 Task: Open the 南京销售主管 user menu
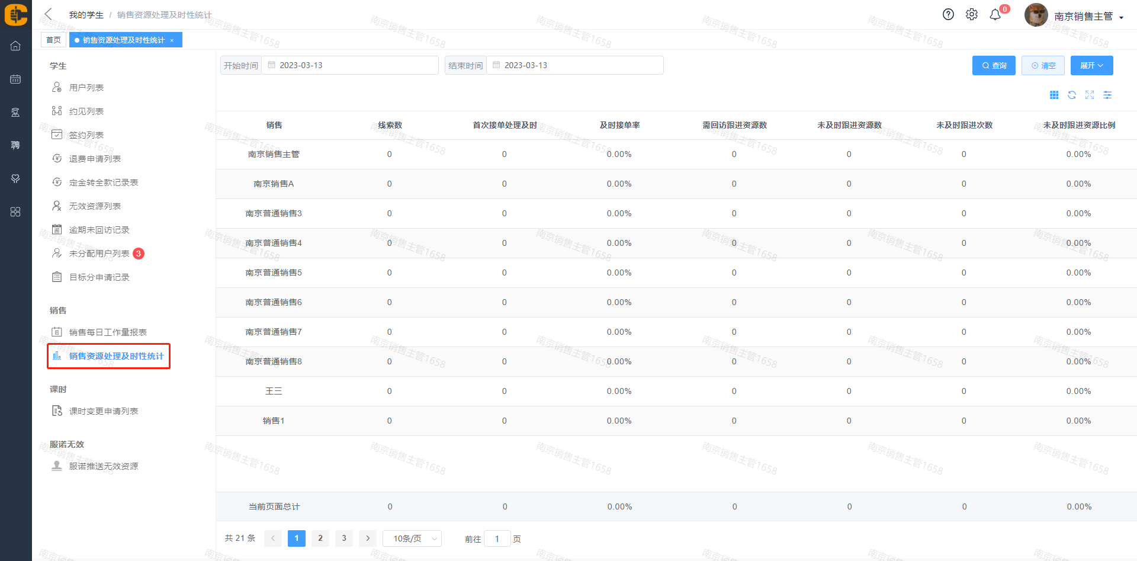pos(1088,17)
